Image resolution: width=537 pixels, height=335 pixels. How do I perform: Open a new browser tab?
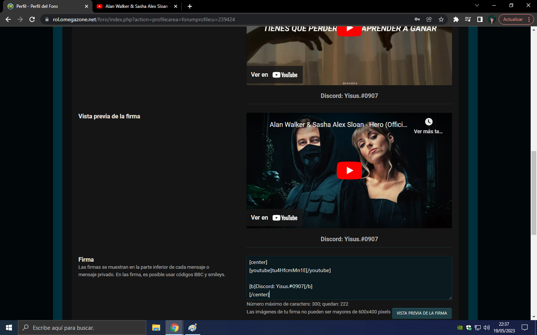click(x=190, y=6)
